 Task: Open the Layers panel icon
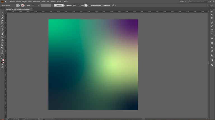(212, 43)
